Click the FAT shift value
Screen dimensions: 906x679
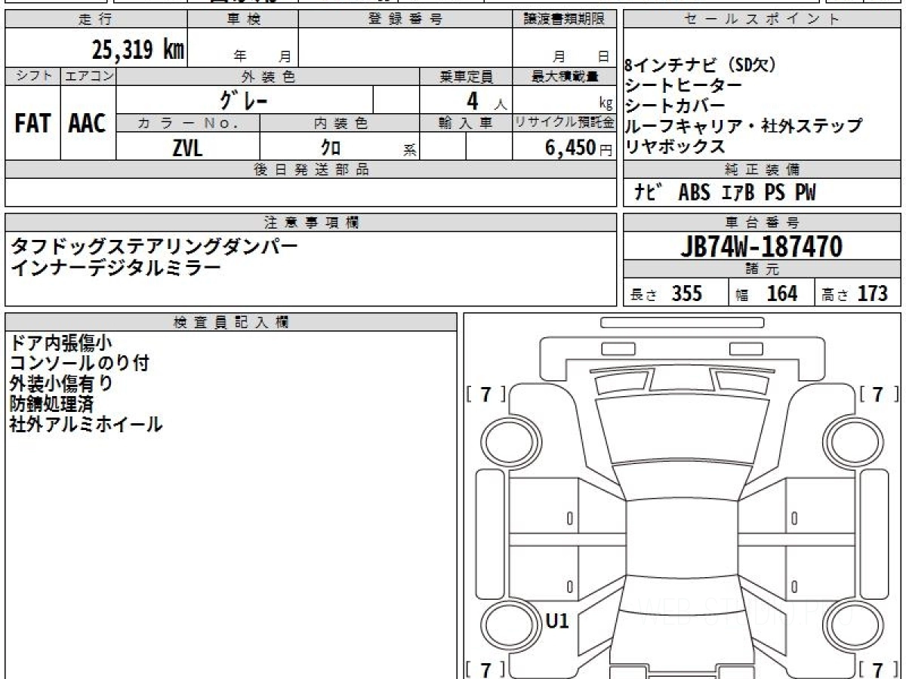32,124
